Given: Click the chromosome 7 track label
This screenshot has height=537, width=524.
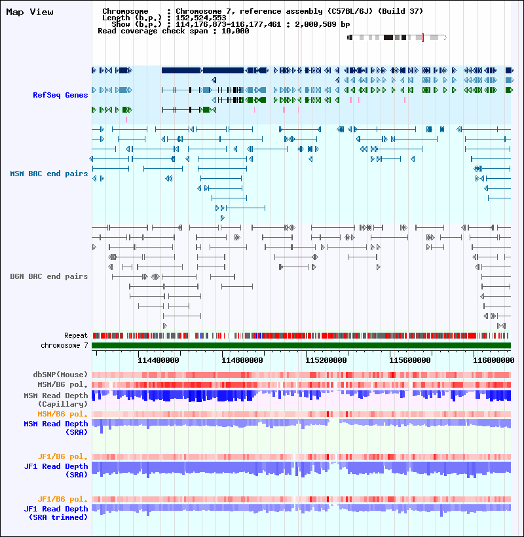Looking at the screenshot, I should [64, 345].
